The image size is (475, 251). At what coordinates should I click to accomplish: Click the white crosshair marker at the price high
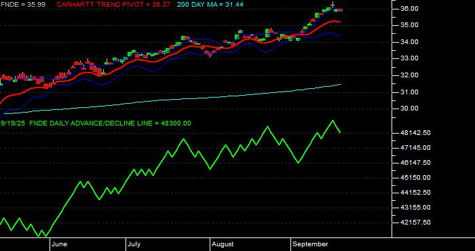click(x=332, y=5)
